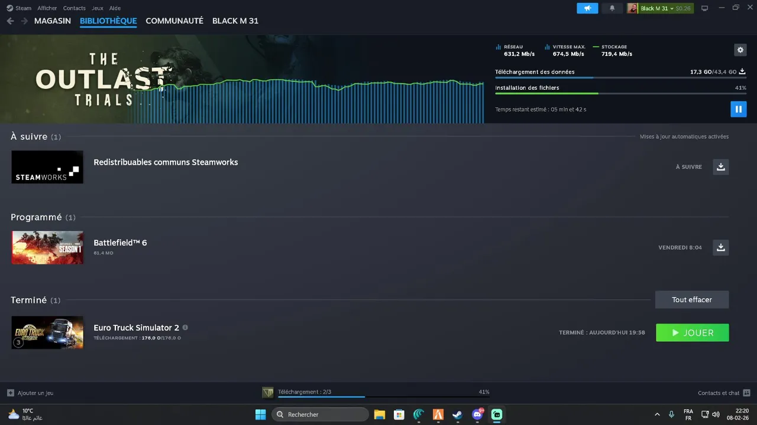Screen dimensions: 757x425
Task: Click the Big Picture monitor icon
Action: [x=704, y=8]
